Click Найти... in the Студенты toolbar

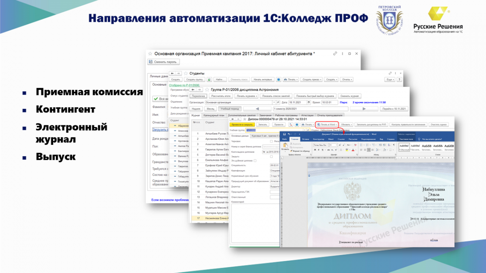tap(220, 79)
